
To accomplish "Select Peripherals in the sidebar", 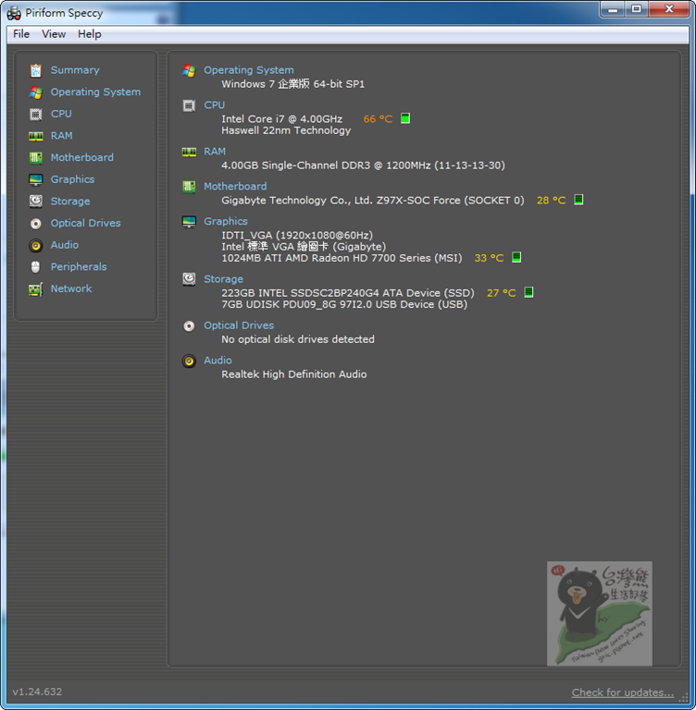I will pos(79,266).
